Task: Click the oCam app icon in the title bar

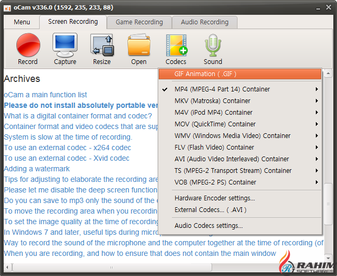Action: (x=7, y=8)
